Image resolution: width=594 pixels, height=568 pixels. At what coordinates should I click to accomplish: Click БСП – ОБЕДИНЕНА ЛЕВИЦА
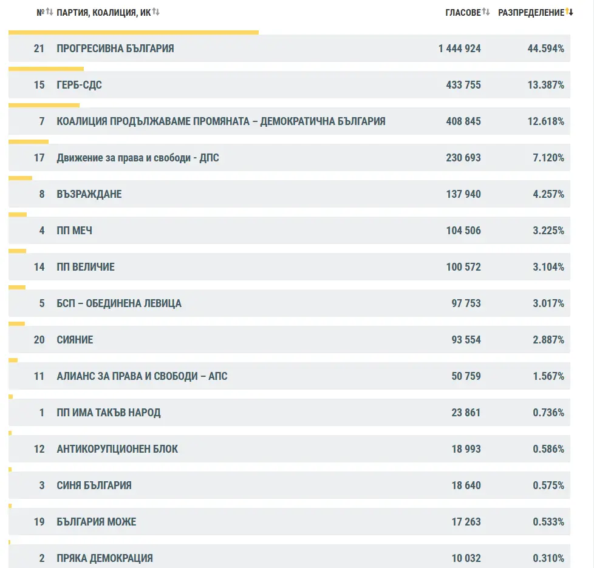coord(118,303)
